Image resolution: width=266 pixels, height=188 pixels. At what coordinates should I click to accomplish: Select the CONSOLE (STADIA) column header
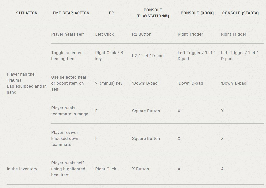(x=240, y=13)
